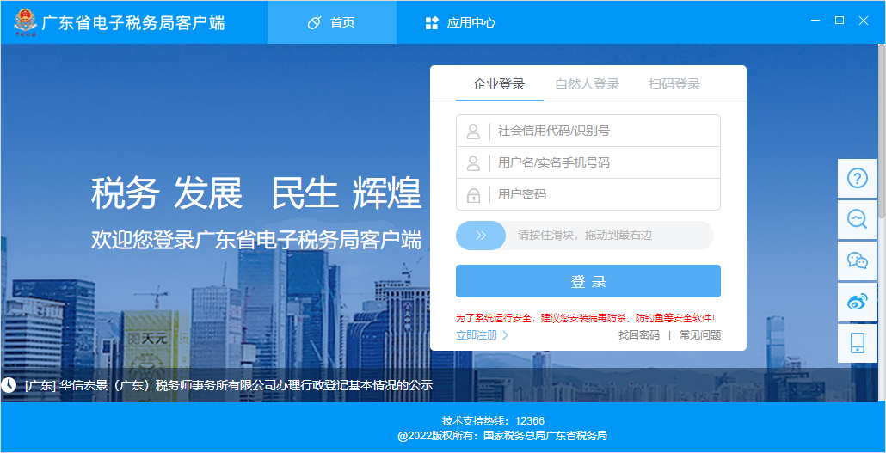Close the client window

pyautogui.click(x=864, y=21)
